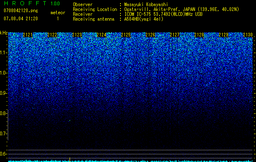
Task: Click the kHz axis unit label
Action: pyautogui.click(x=4, y=33)
